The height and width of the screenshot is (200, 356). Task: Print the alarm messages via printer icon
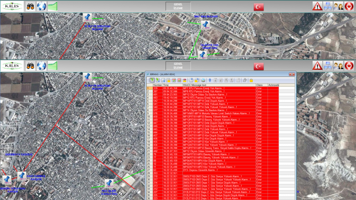point(203,80)
